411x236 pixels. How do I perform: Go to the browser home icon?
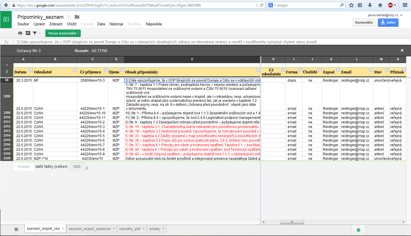click(x=380, y=5)
